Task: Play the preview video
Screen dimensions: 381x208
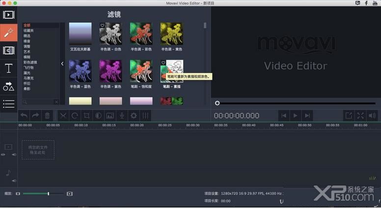Action: [295, 116]
